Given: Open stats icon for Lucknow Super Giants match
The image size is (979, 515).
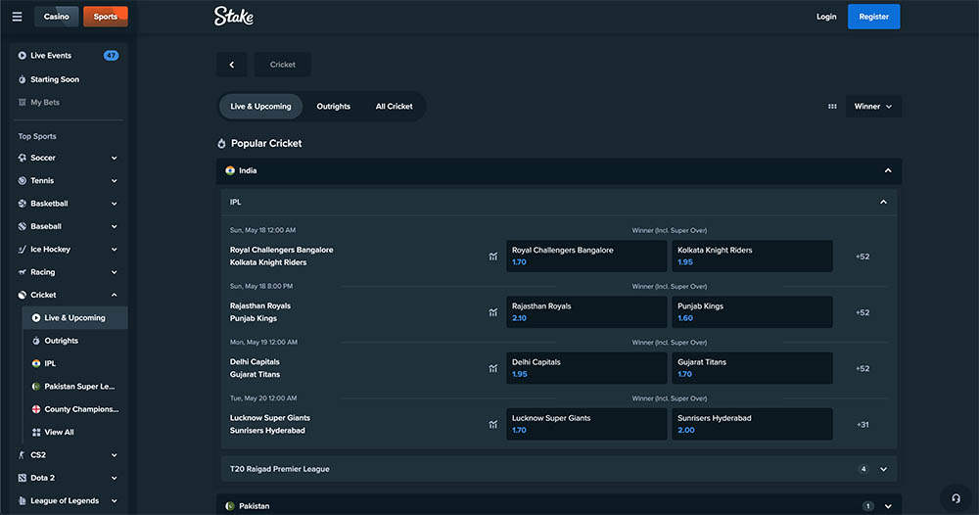Looking at the screenshot, I should point(493,425).
